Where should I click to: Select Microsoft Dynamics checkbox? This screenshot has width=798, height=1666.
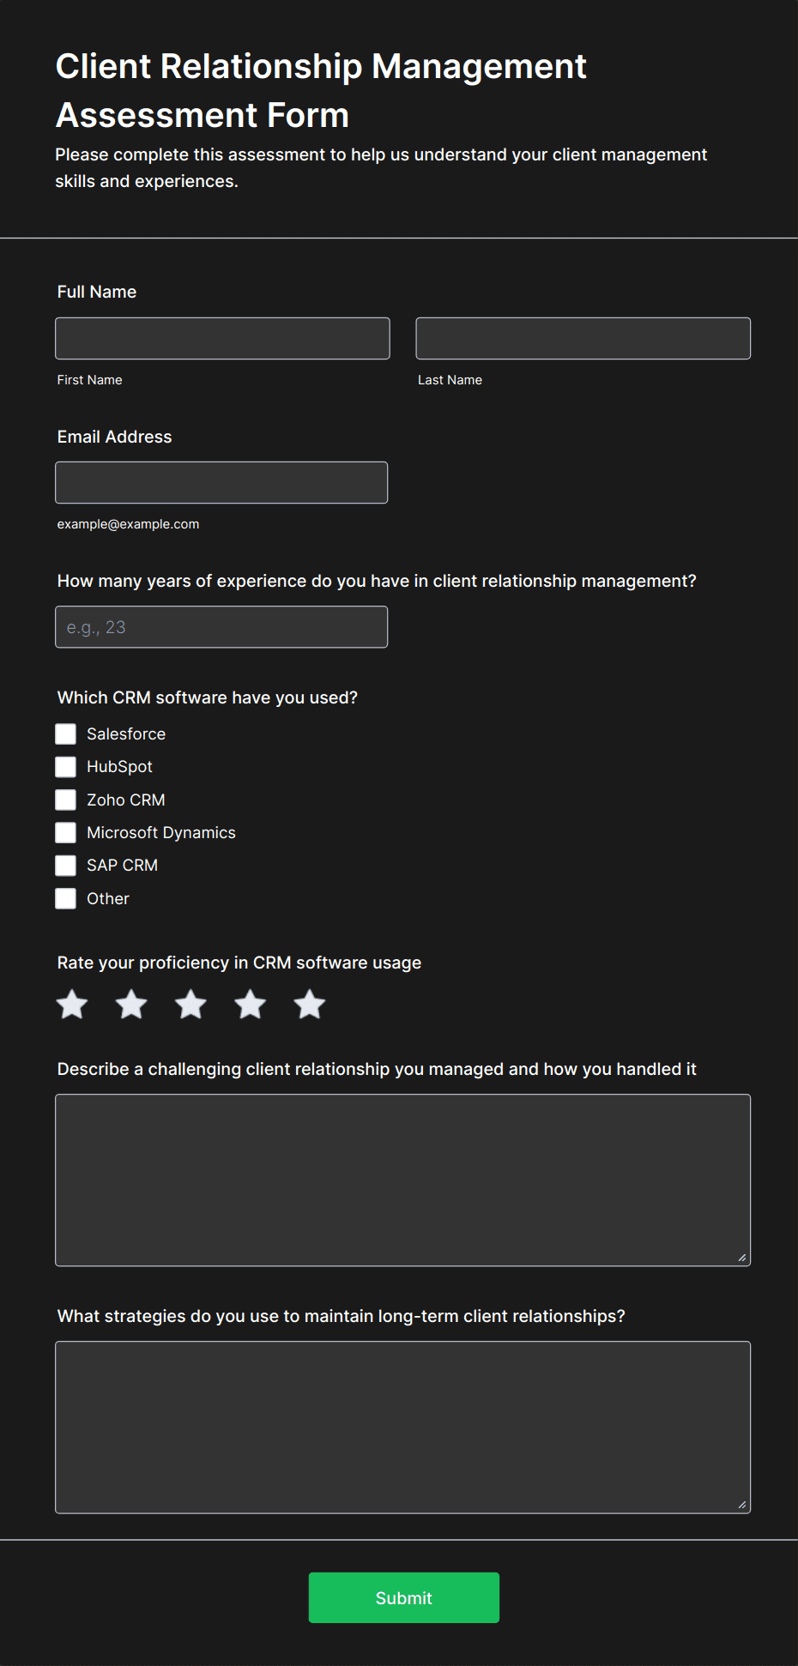tap(65, 832)
